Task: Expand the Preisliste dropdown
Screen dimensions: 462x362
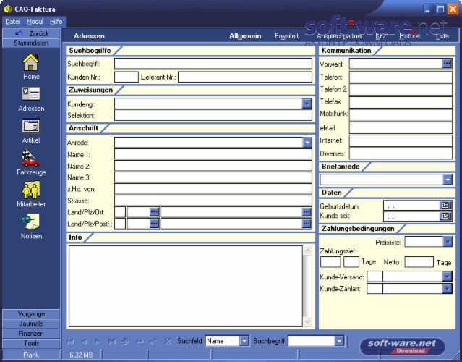Action: [448, 242]
